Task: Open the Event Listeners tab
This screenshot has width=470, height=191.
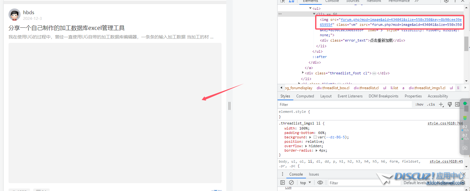Action: 350,96
